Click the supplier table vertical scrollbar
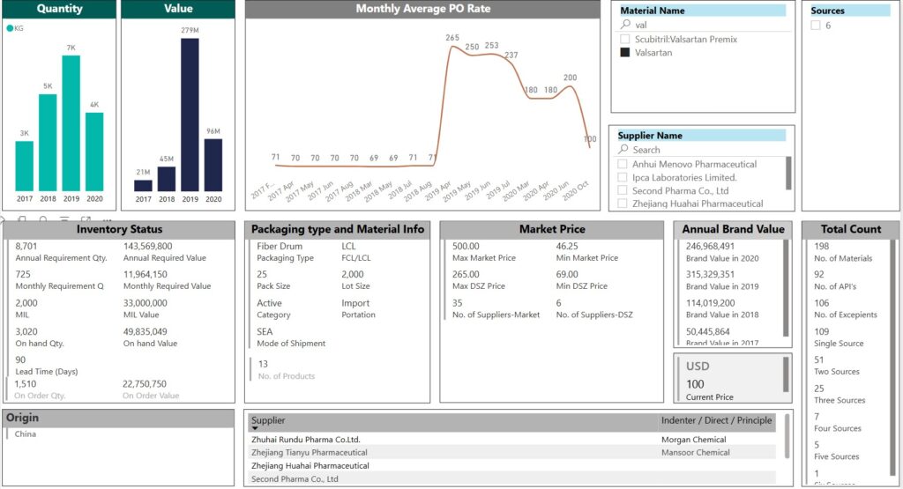The image size is (903, 489). point(787,436)
